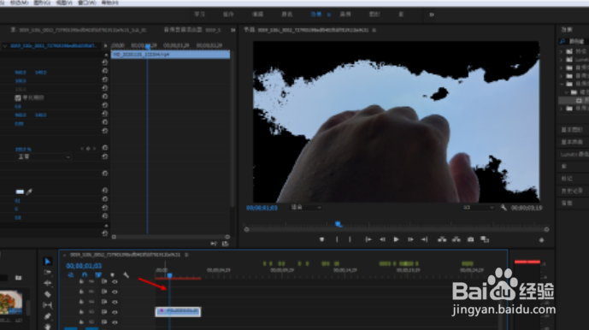Pick key color with the eyedropper
Viewport: 589px width, 330px height.
[x=29, y=192]
